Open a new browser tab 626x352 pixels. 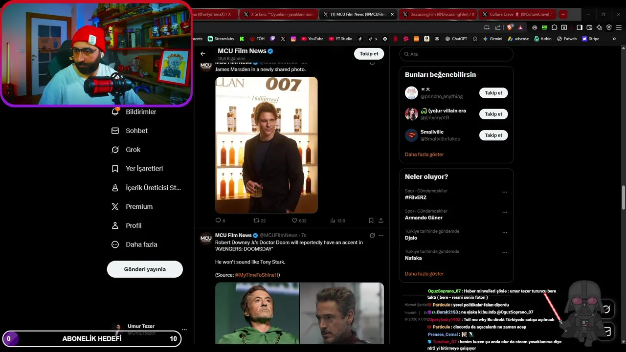tap(563, 14)
